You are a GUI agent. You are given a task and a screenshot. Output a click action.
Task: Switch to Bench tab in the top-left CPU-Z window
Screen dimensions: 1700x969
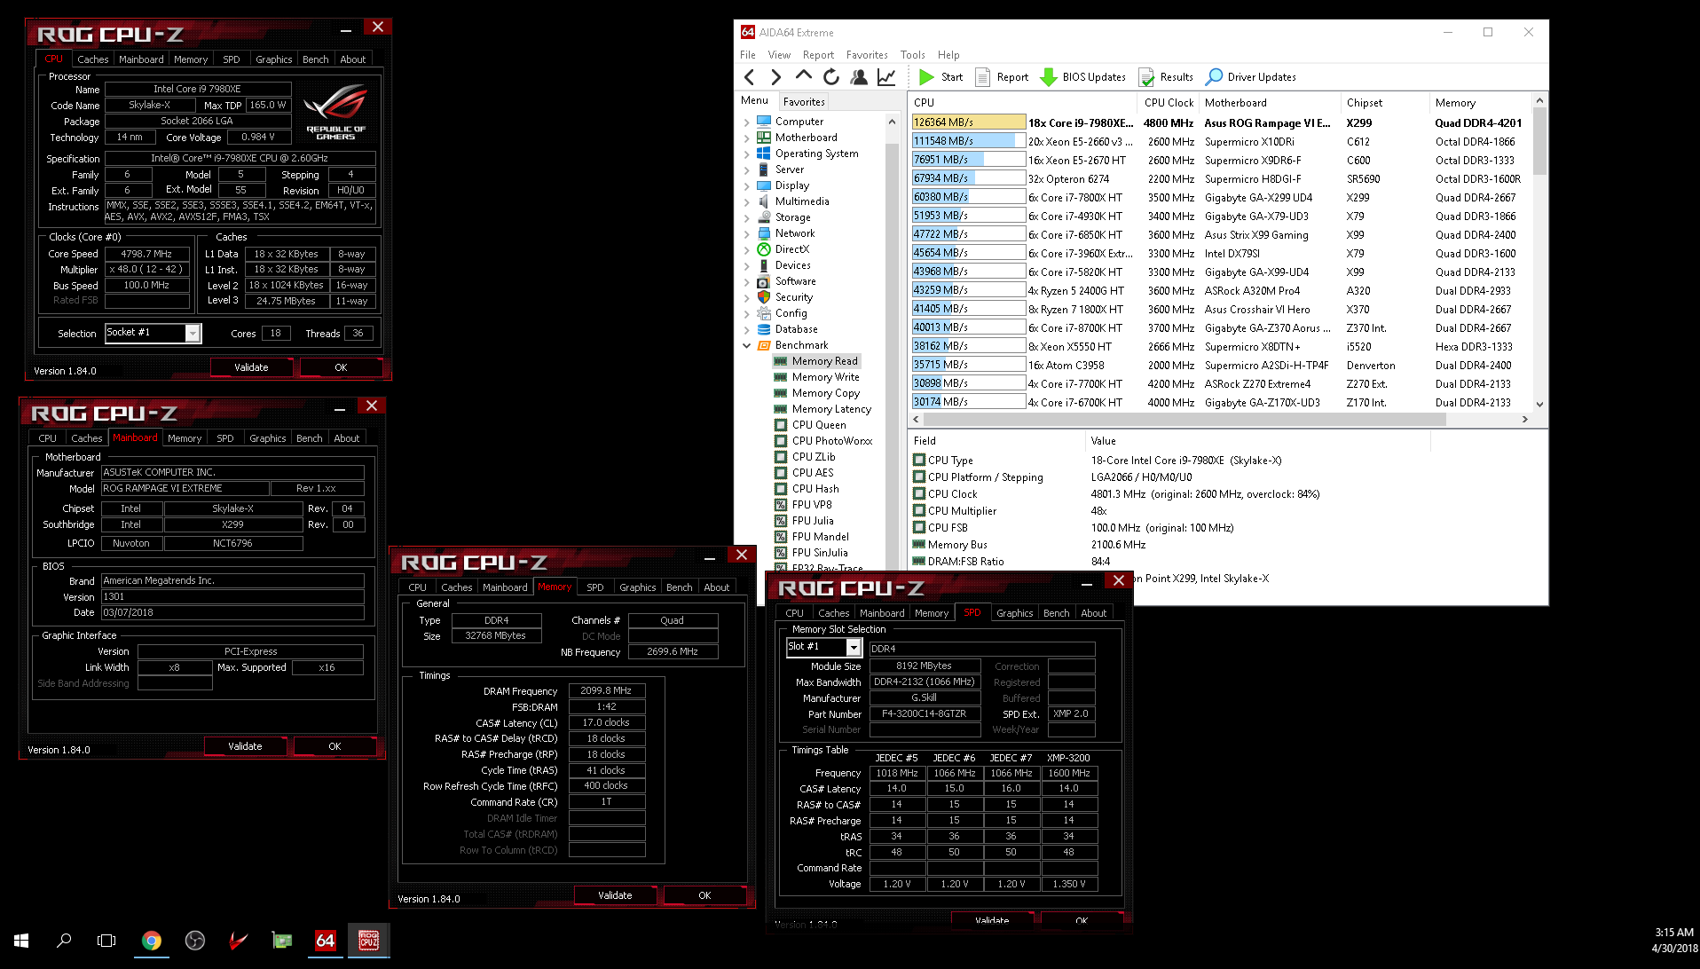click(316, 59)
